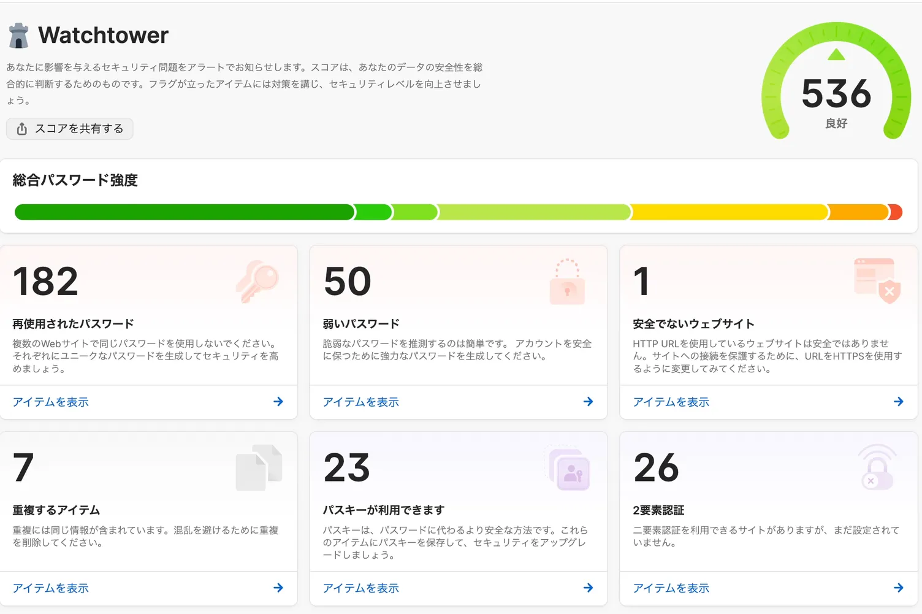Click the green triangle pointer on the gauge
Screen dimensions: 922x614
pos(836,55)
